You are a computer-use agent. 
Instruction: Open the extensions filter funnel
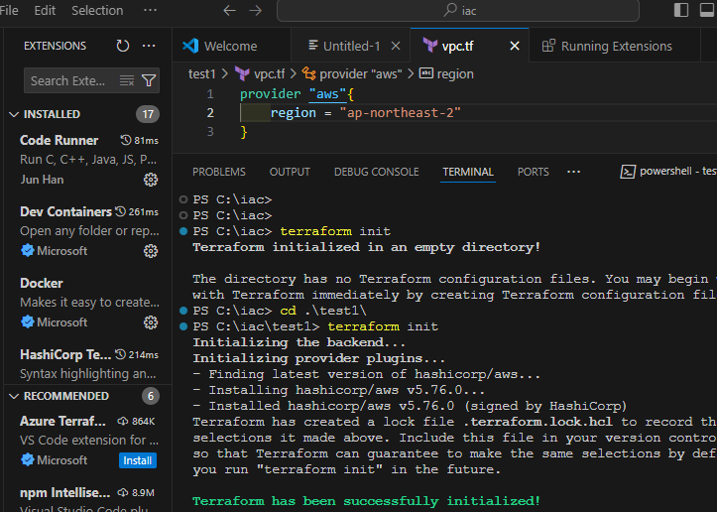point(149,81)
